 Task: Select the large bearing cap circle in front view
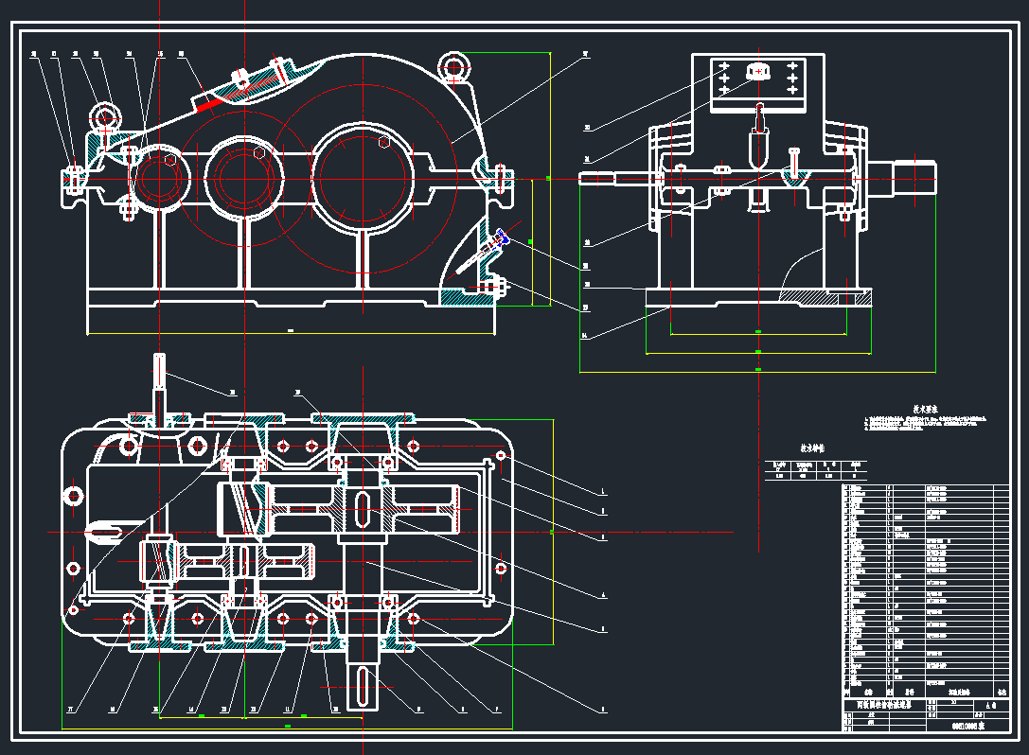[x=363, y=177]
